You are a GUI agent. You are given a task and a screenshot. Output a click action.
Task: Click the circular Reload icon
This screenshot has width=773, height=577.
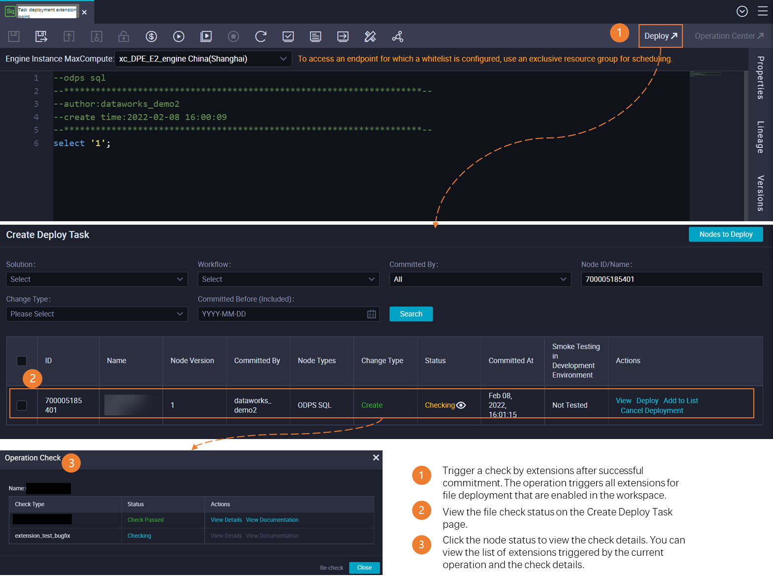(x=261, y=36)
